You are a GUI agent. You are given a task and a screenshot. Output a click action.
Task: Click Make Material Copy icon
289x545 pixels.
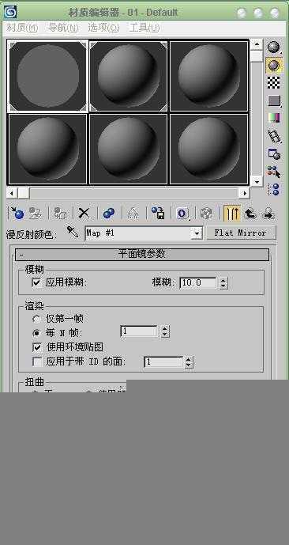coord(109,213)
